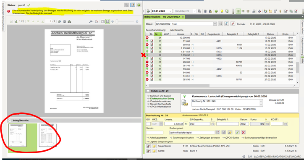Click the red pencil icon next to Stapel
304x160 pixels.
click(233, 24)
